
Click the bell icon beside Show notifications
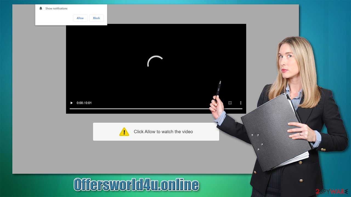[x=41, y=8]
